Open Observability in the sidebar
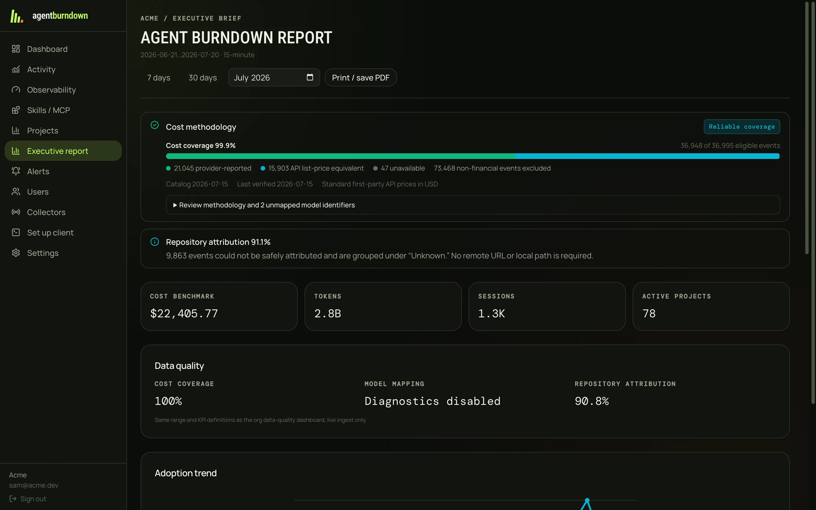Viewport: 816px width, 510px height. point(63,90)
